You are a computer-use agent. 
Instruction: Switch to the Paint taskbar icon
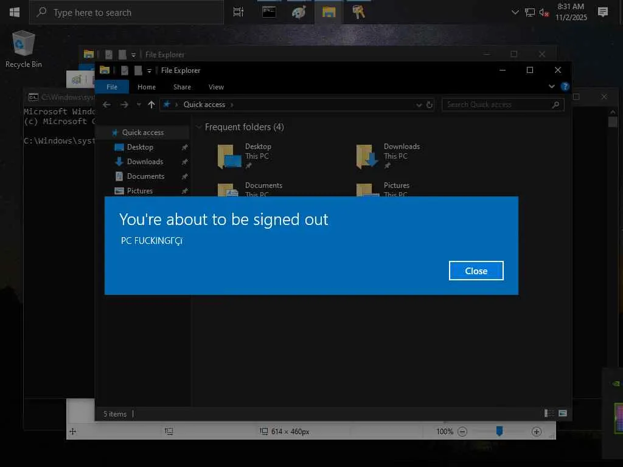[x=299, y=12]
